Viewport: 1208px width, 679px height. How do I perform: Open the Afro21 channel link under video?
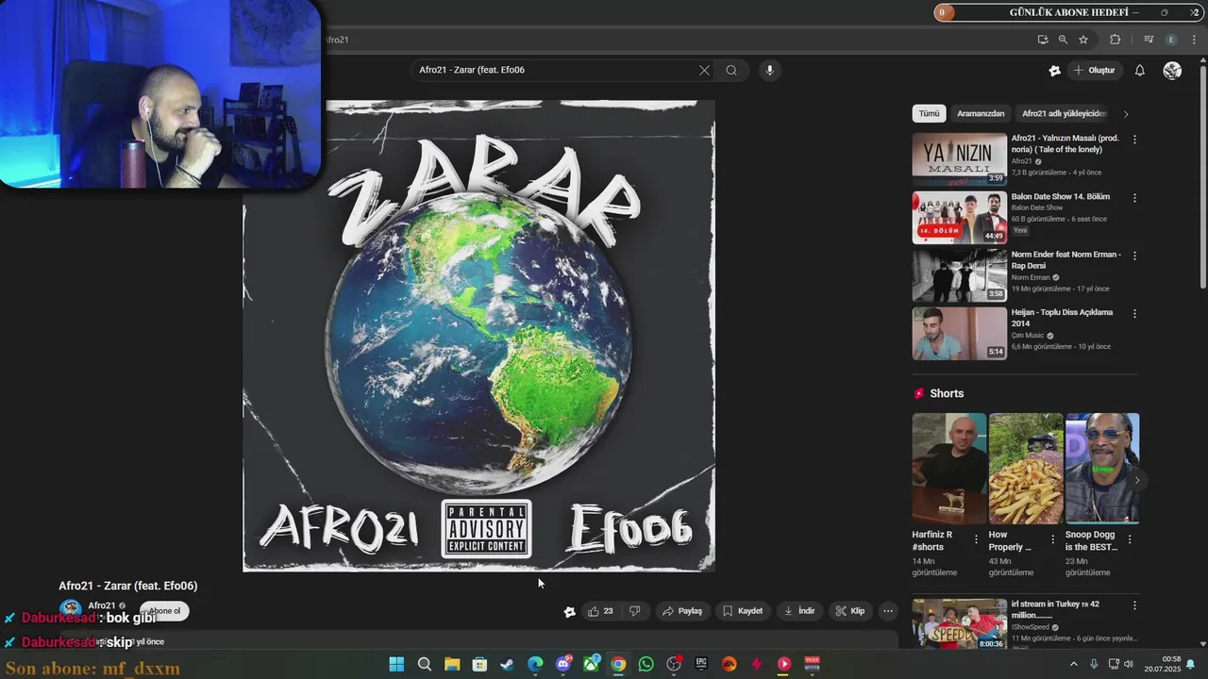click(102, 605)
